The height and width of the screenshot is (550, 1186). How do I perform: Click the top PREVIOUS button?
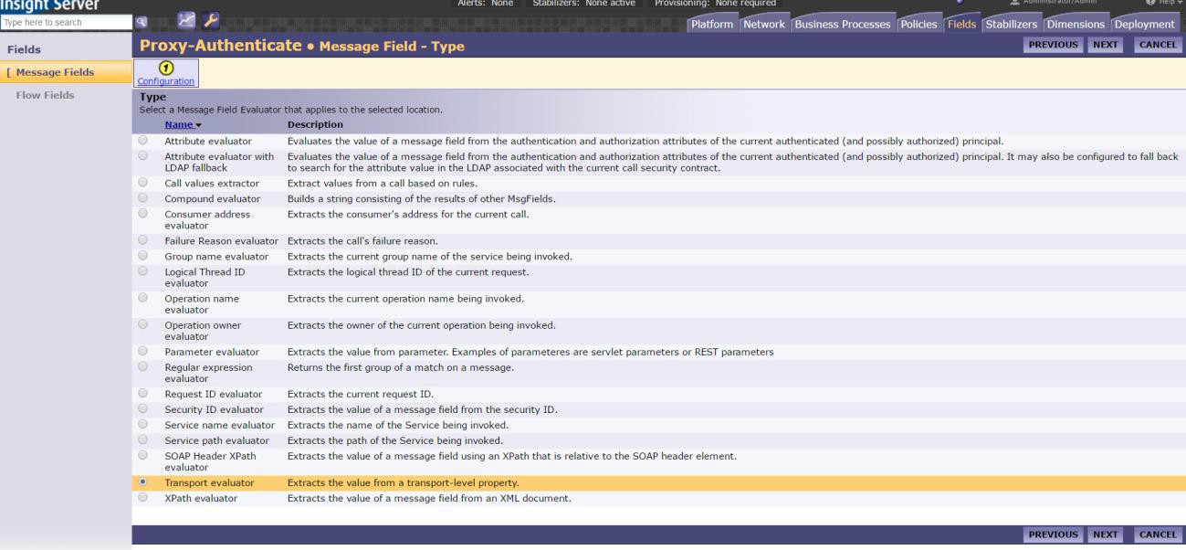coord(1055,46)
